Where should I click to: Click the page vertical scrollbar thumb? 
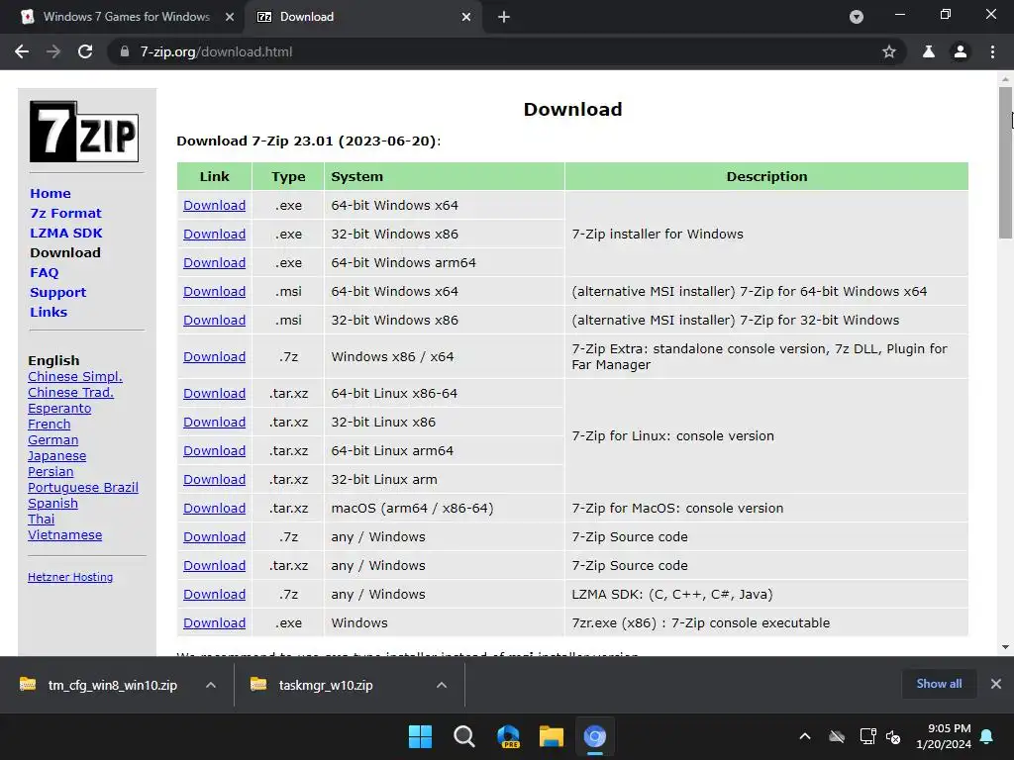click(1005, 163)
